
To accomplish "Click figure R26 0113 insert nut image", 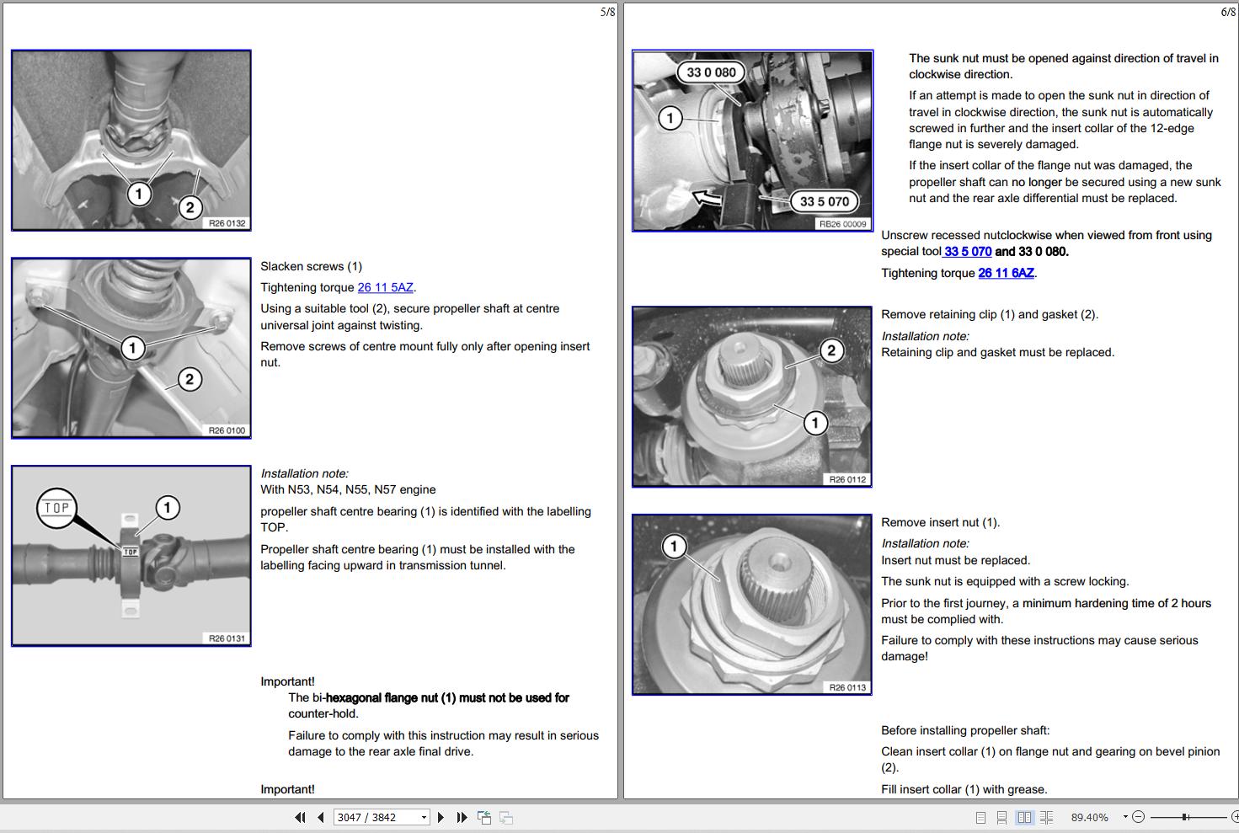I will coord(752,605).
